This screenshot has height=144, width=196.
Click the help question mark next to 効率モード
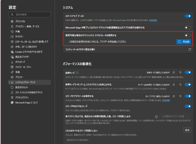coord(77,73)
